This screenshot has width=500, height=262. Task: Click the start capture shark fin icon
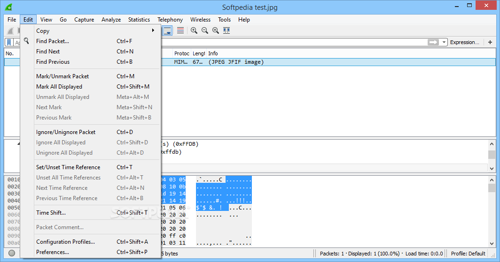(11, 31)
